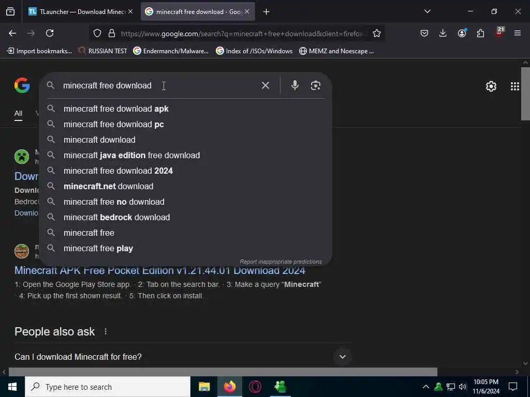The height and width of the screenshot is (397, 530).
Task: Reload the current page
Action: [x=50, y=33]
